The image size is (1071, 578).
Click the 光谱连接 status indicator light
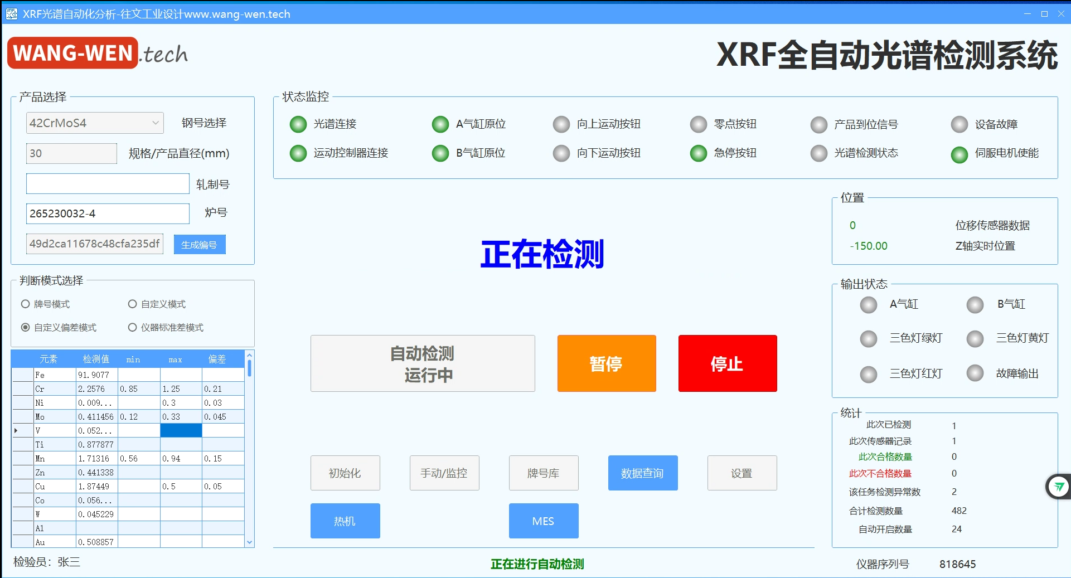click(x=298, y=124)
